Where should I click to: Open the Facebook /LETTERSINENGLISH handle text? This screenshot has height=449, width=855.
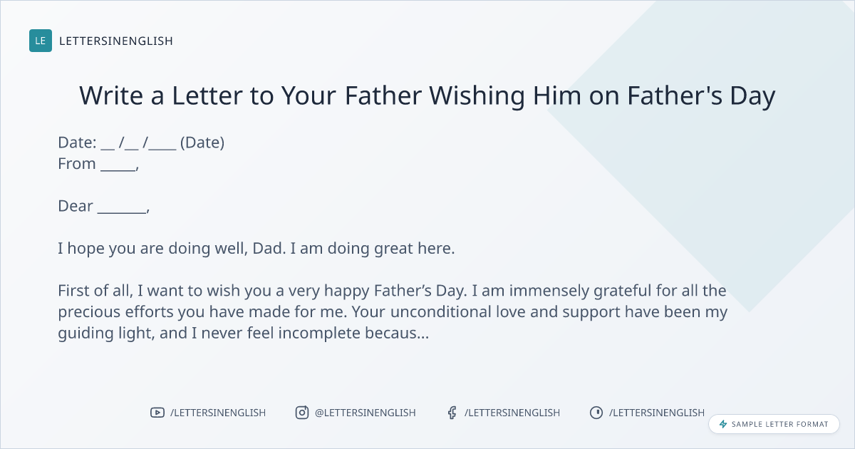click(x=512, y=413)
